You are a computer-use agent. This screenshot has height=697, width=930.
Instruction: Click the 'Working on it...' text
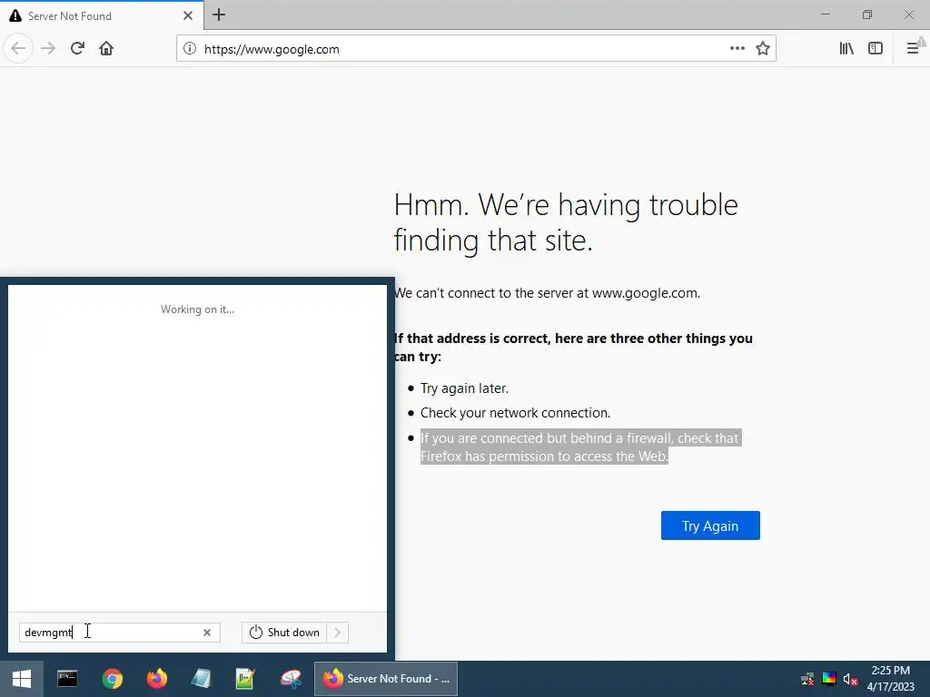click(x=197, y=309)
